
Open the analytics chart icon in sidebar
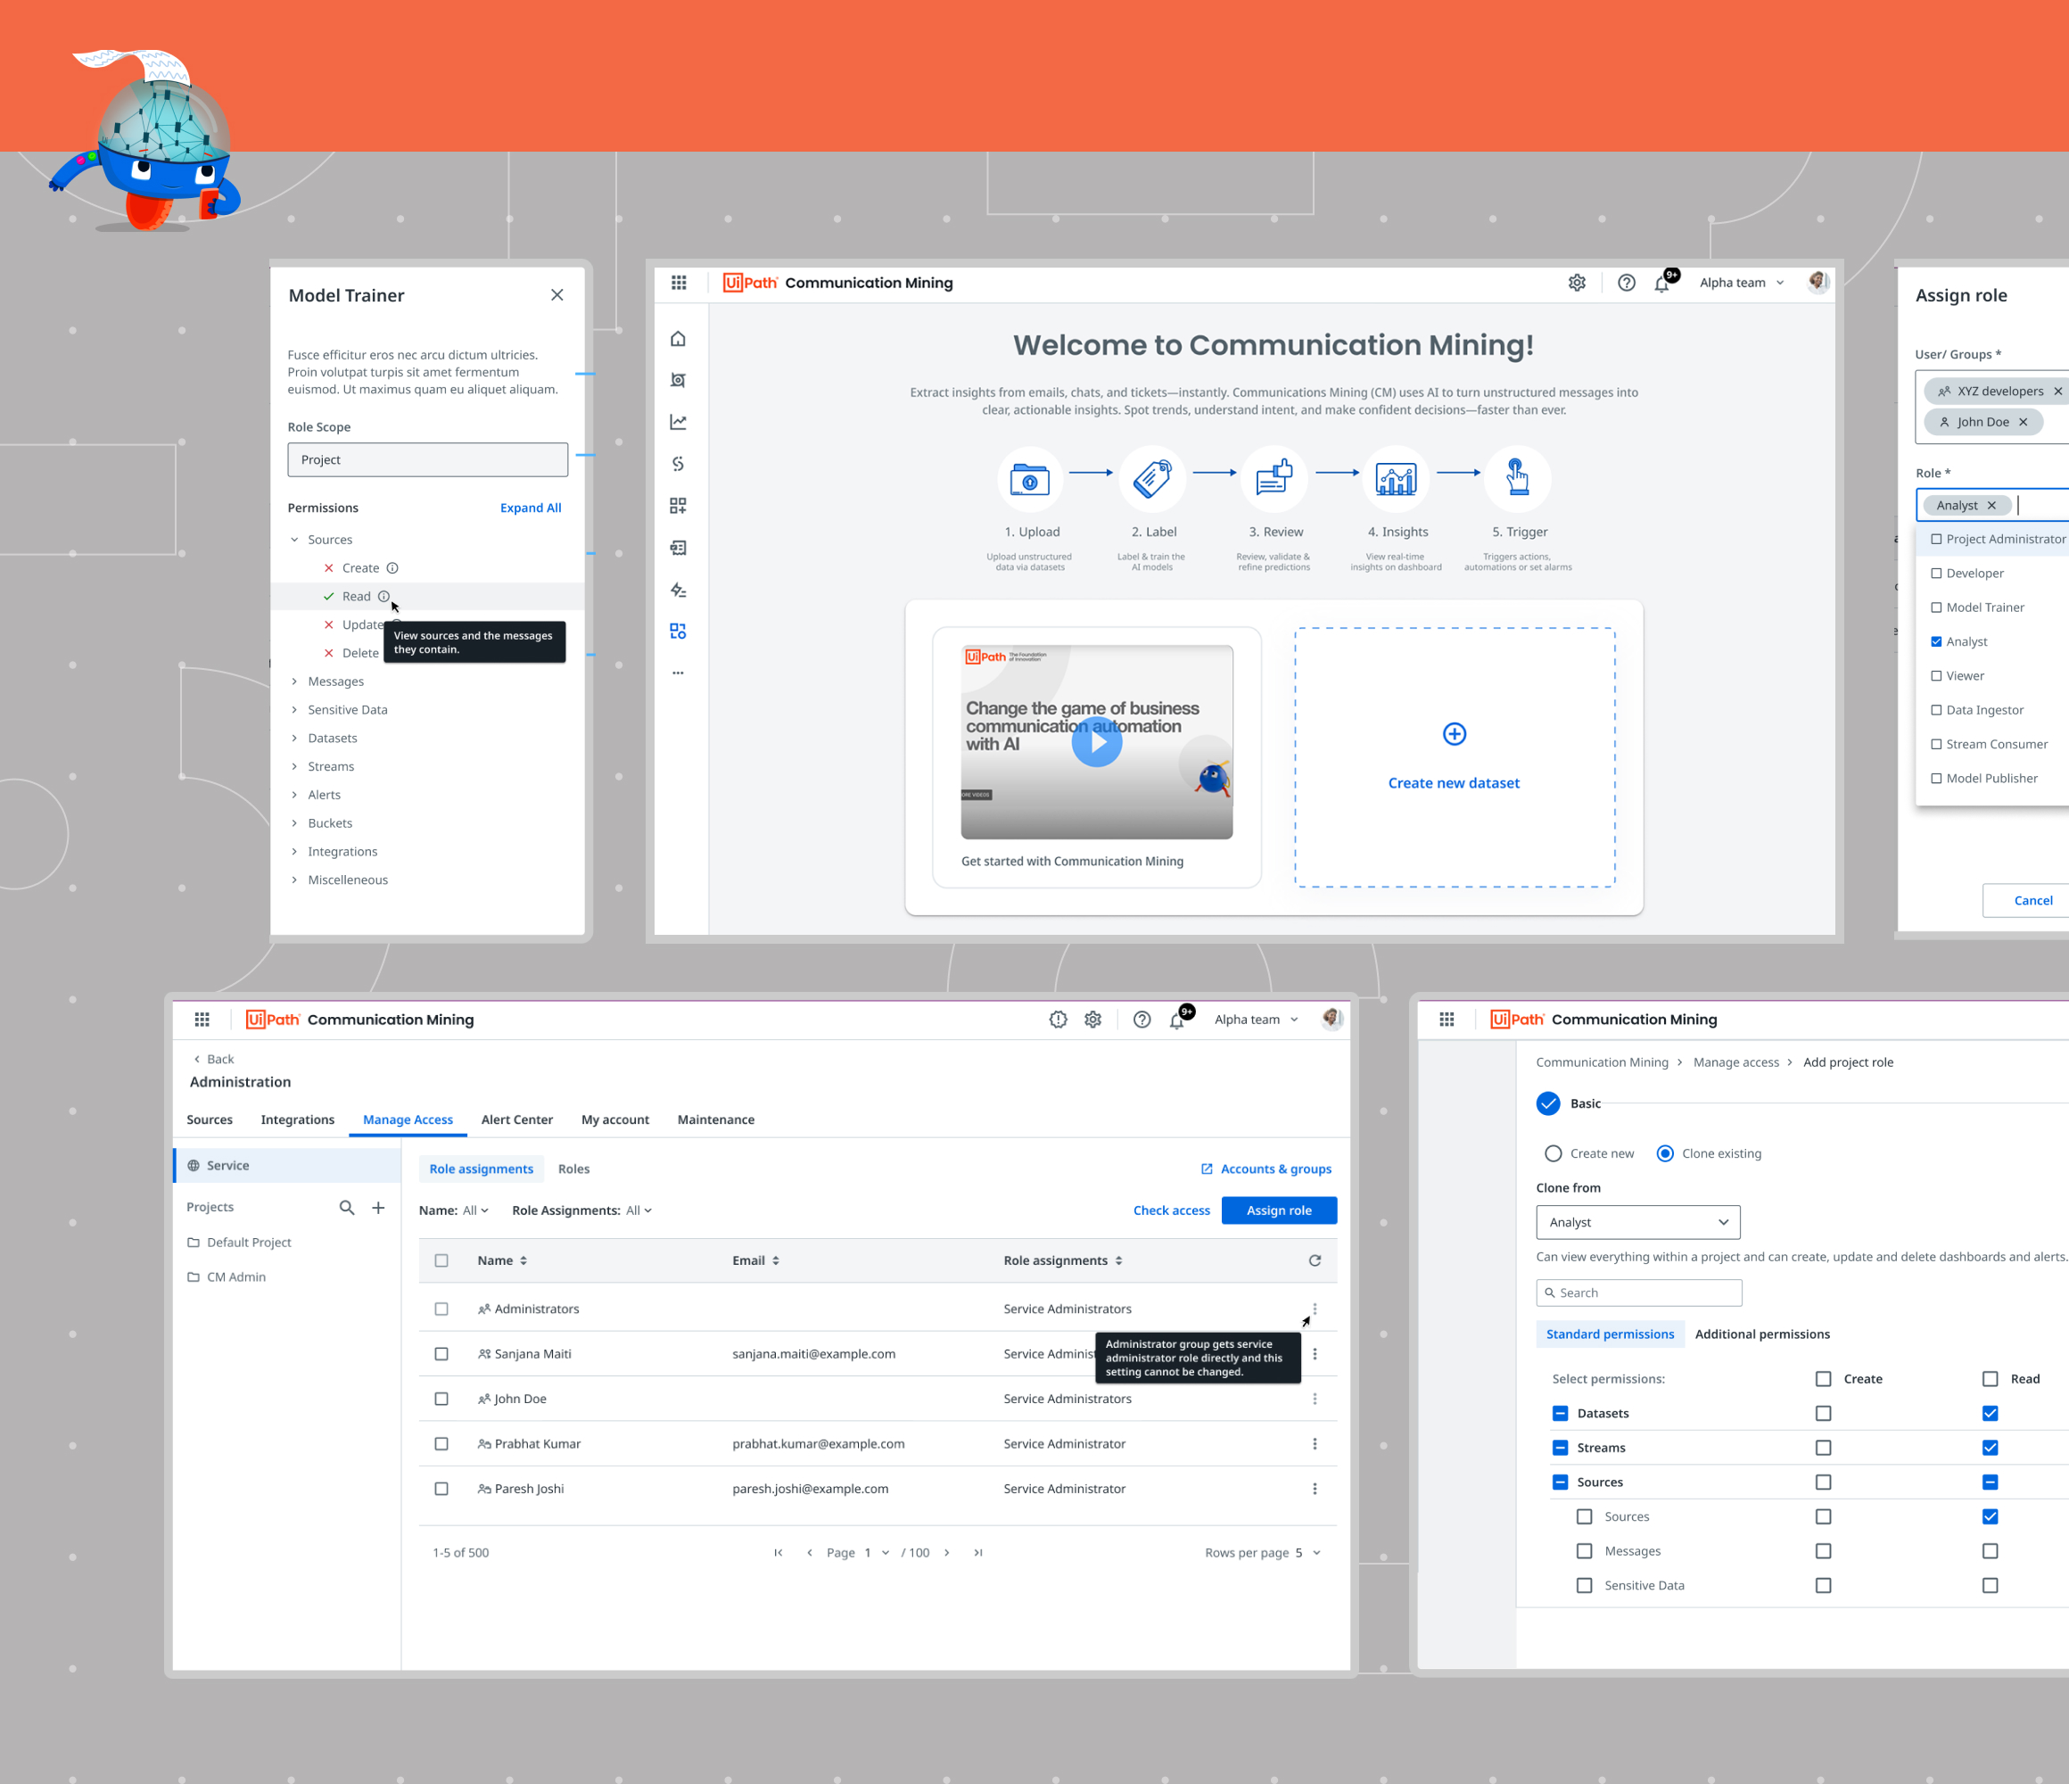(x=678, y=423)
